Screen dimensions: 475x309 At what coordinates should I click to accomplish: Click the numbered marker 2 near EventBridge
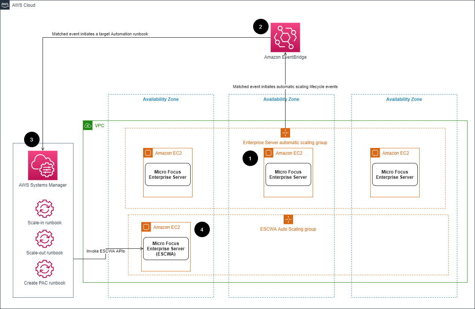(x=261, y=27)
